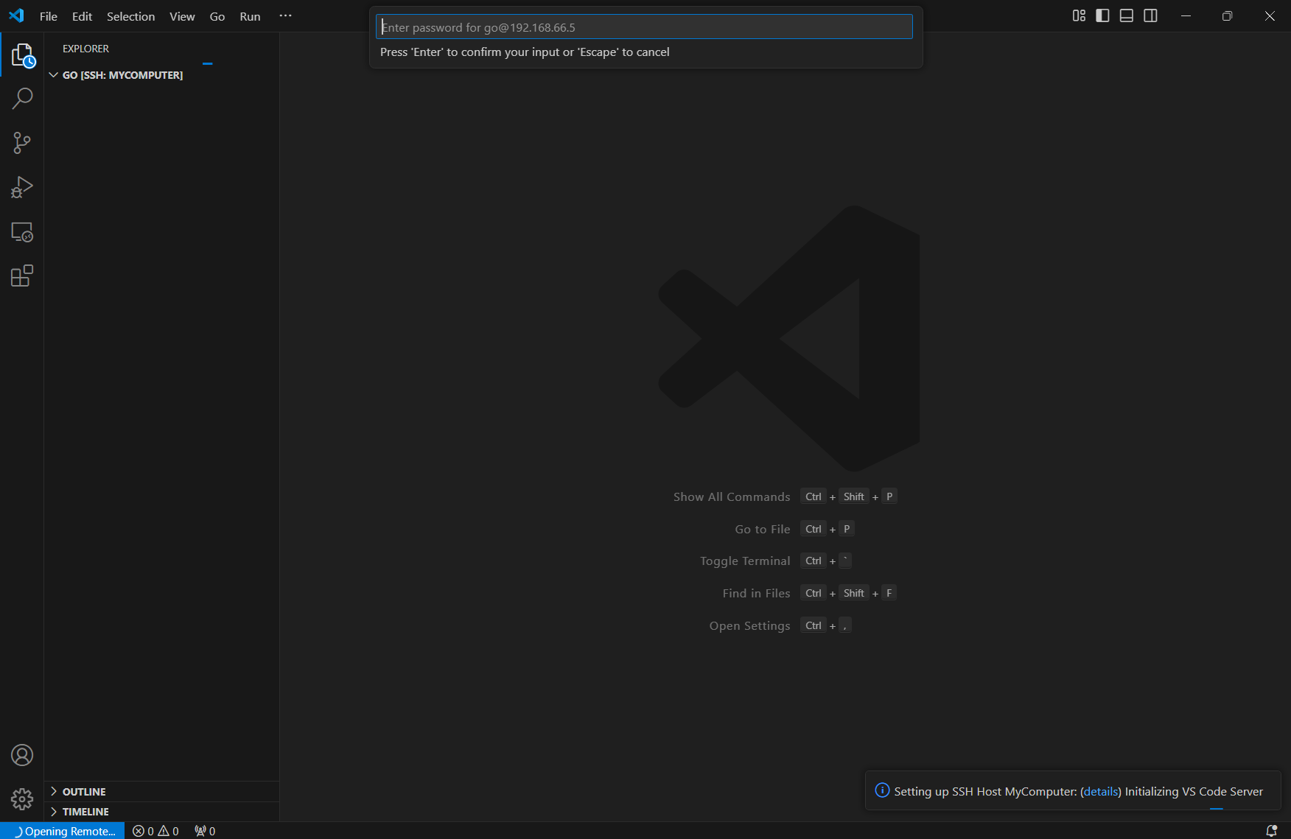Viewport: 1291px width, 839px height.
Task: Focus the SSH password input field
Action: point(644,27)
